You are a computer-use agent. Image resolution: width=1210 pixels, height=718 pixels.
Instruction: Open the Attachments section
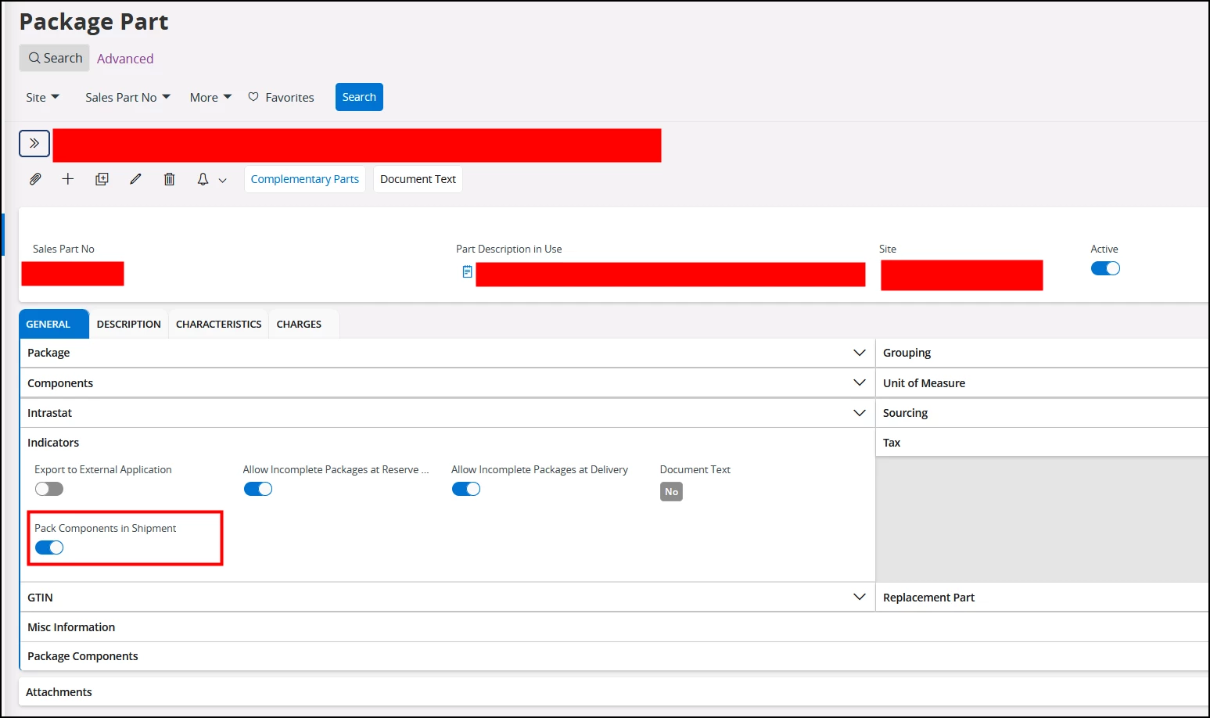pyautogui.click(x=614, y=692)
